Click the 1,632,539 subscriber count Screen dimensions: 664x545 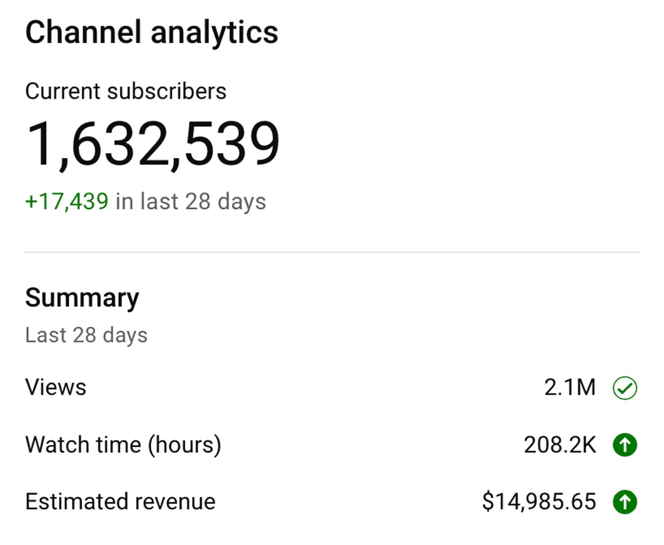tap(153, 144)
